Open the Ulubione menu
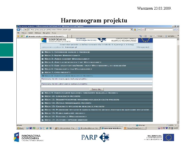Image resolution: width=188 pixels, height=144 pixels. coord(38,33)
